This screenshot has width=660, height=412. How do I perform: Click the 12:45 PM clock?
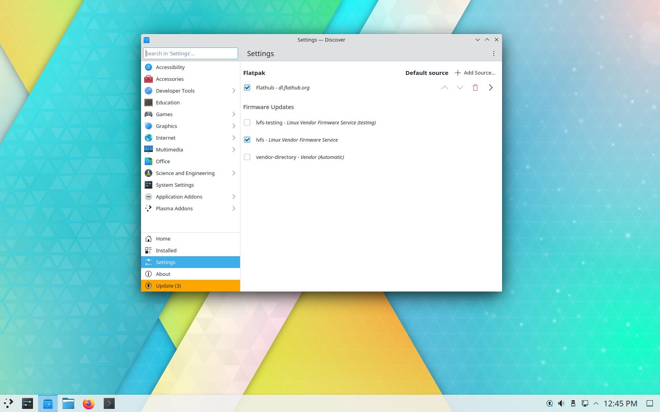point(620,403)
